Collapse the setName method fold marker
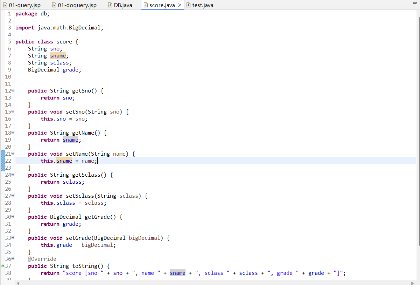The width and height of the screenshot is (420, 285). click(x=13, y=154)
